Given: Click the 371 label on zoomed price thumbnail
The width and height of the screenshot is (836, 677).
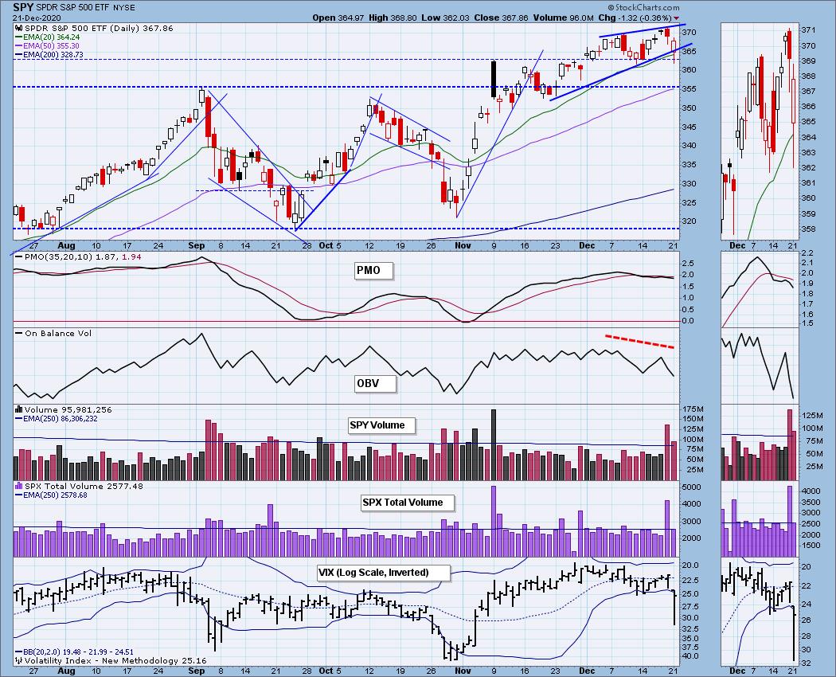Looking at the screenshot, I should tap(808, 30).
